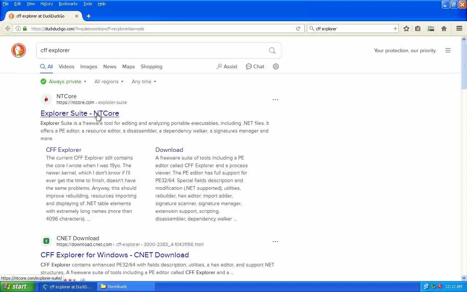Viewport: 467px width, 292px height.
Task: Click the download.cnet.com result URL text
Action: pos(130,245)
